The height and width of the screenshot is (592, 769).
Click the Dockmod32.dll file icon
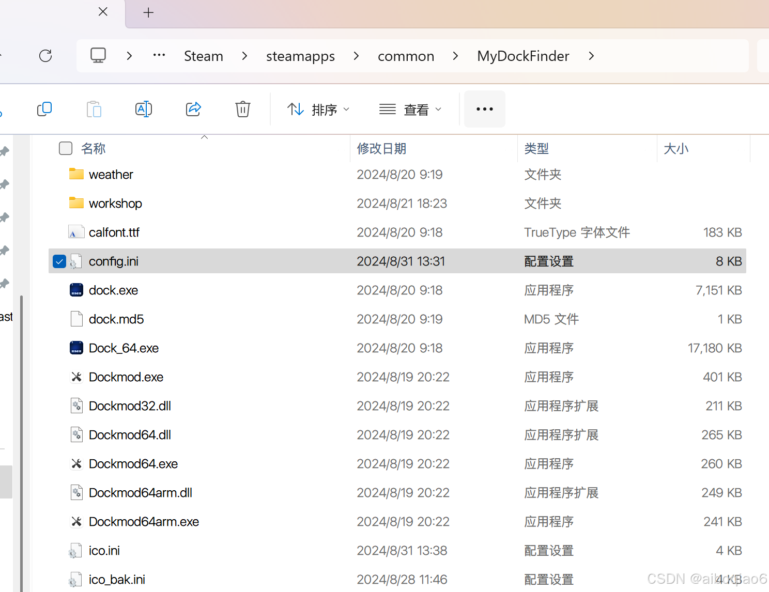(x=76, y=406)
